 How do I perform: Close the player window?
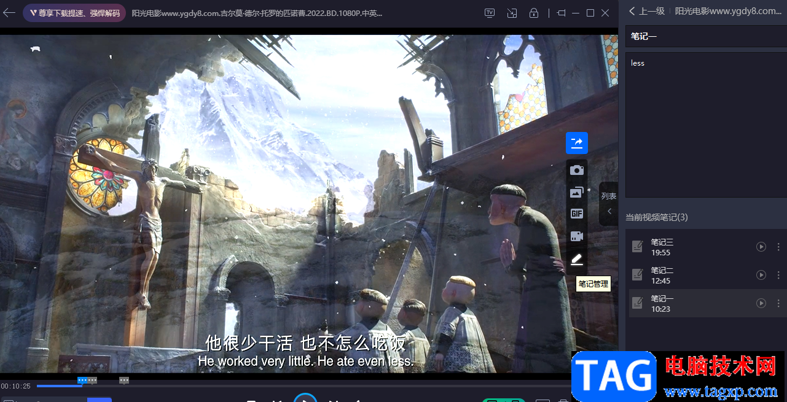coord(605,13)
